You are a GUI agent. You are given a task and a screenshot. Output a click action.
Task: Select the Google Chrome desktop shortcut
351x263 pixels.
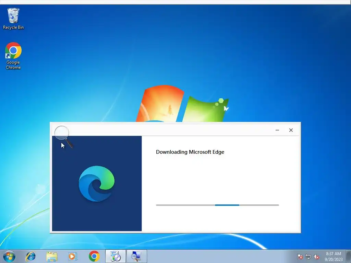[x=13, y=56]
